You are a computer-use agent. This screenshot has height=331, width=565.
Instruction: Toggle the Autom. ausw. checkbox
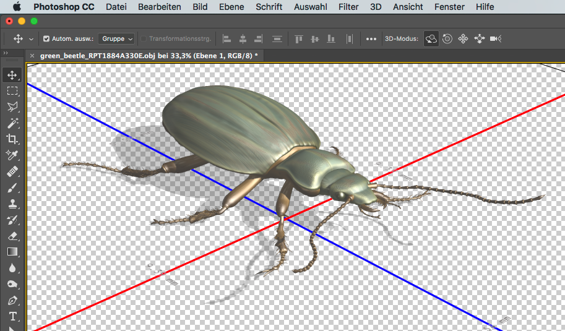[x=46, y=38]
